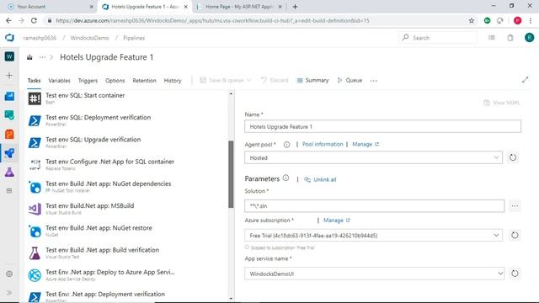Select Build verification task
Image resolution: width=539 pixels, height=303 pixels.
(127, 252)
